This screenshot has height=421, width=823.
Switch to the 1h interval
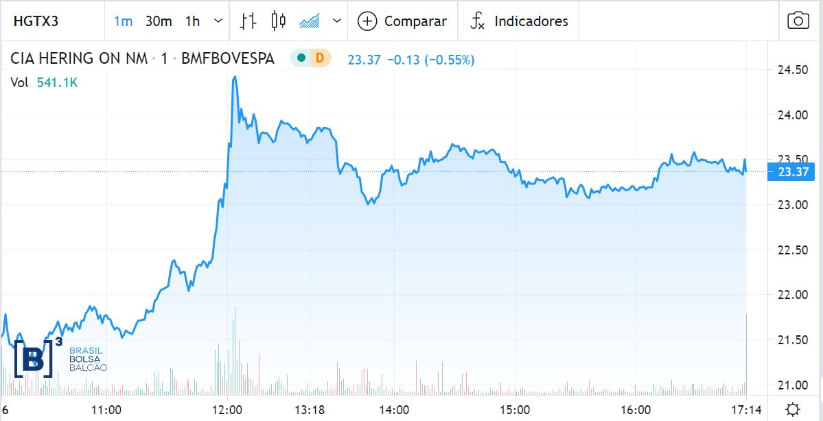[192, 21]
